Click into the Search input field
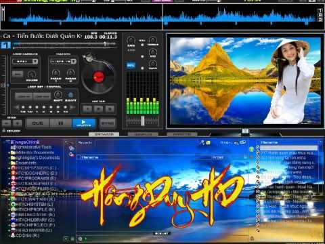 [x=147, y=142]
